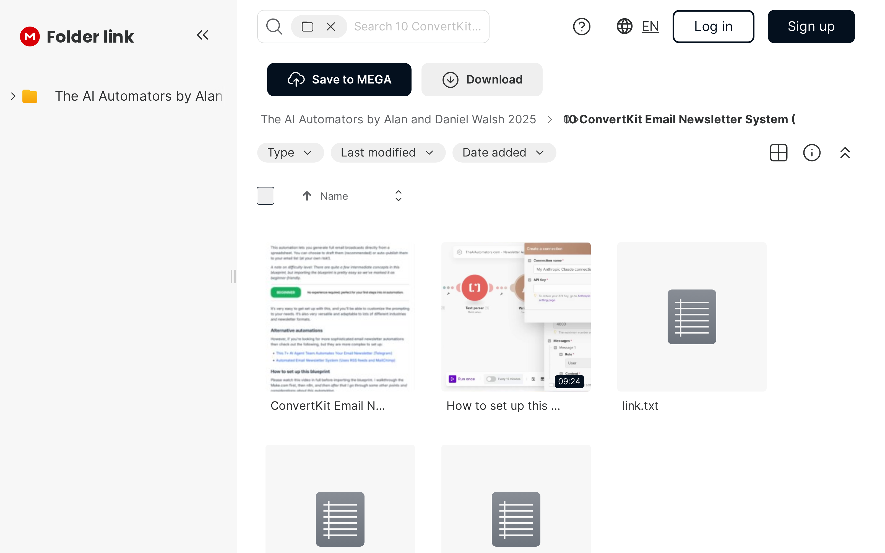
Task: Click the search magnifier icon
Action: [274, 27]
